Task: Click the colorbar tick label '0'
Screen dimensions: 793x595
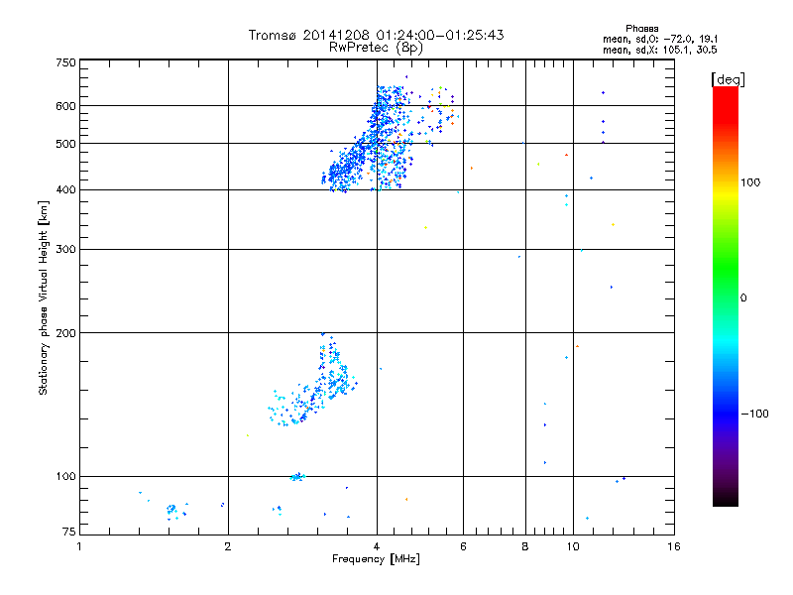Action: [743, 298]
